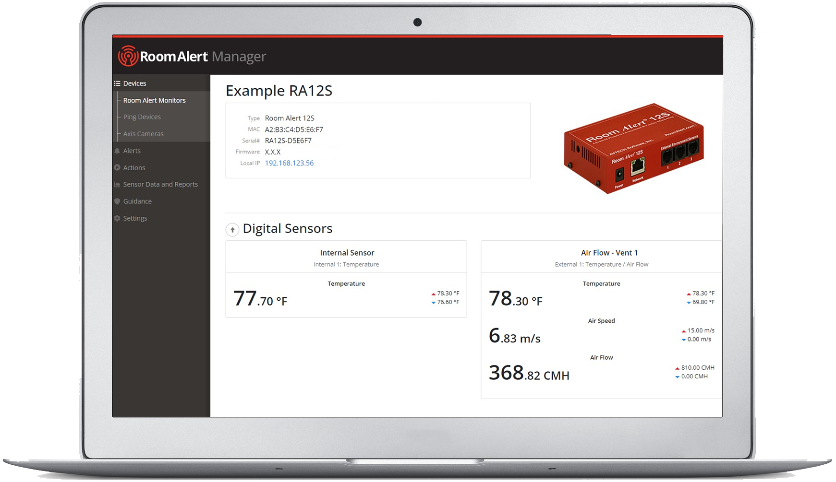The width and height of the screenshot is (836, 482).
Task: Click the up arrow beside Digital Sensors
Action: (232, 229)
